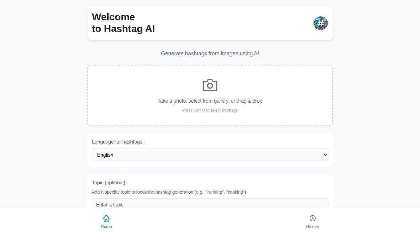
Task: Click the camera icon in upload area
Action: [x=210, y=85]
